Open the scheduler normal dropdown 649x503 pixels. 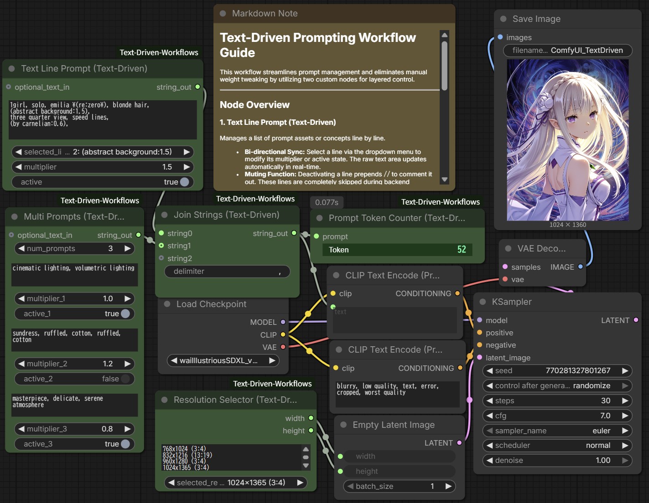point(557,446)
